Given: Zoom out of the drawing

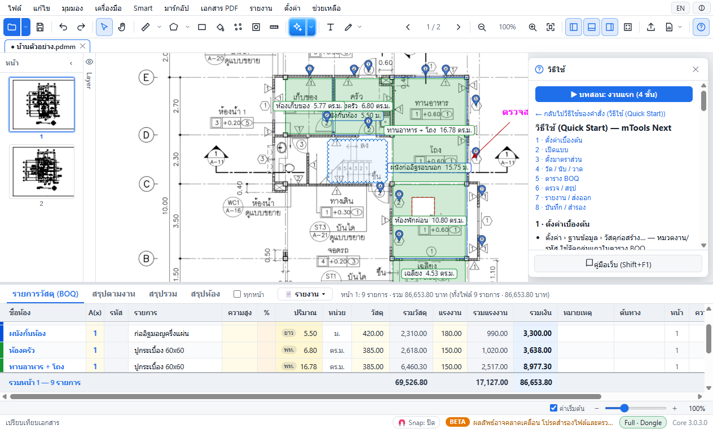Looking at the screenshot, I should click(x=482, y=27).
